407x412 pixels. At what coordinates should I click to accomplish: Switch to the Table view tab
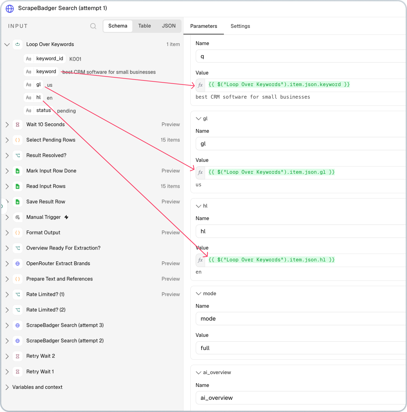(145, 26)
